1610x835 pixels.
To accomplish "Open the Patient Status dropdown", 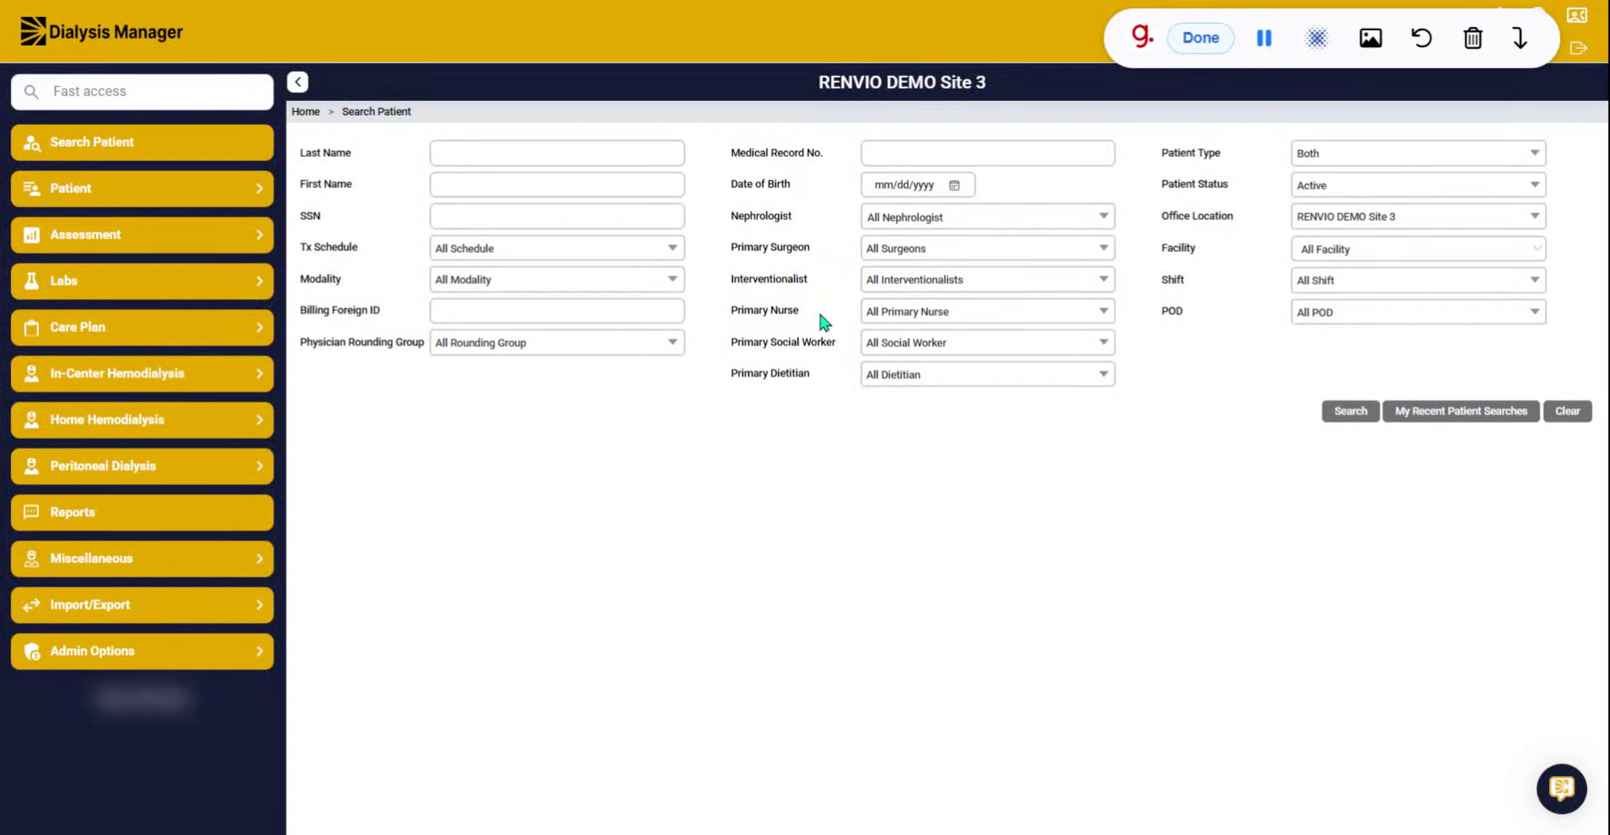I will click(1418, 185).
